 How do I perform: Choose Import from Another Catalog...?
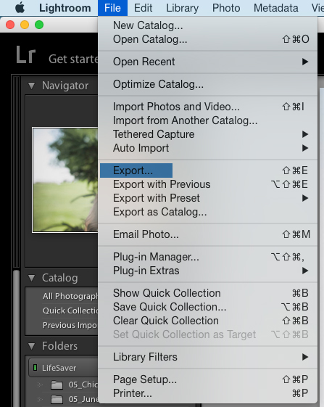[207, 120]
